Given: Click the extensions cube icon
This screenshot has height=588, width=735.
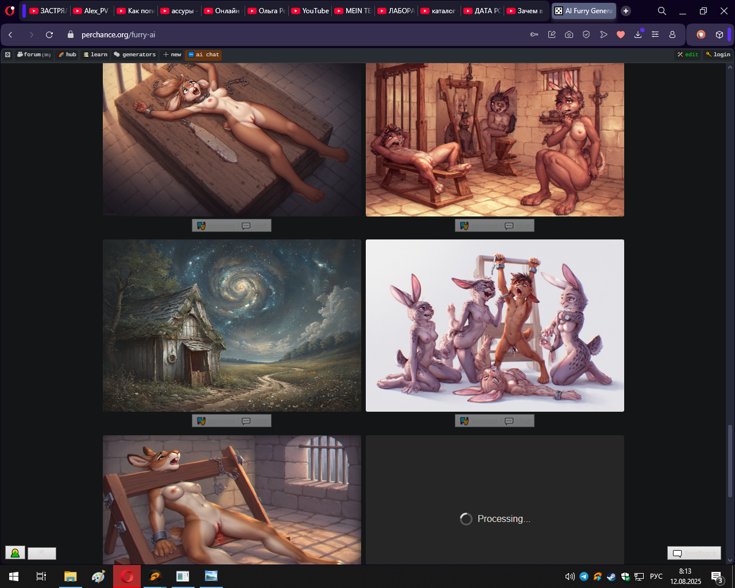Looking at the screenshot, I should [x=719, y=35].
